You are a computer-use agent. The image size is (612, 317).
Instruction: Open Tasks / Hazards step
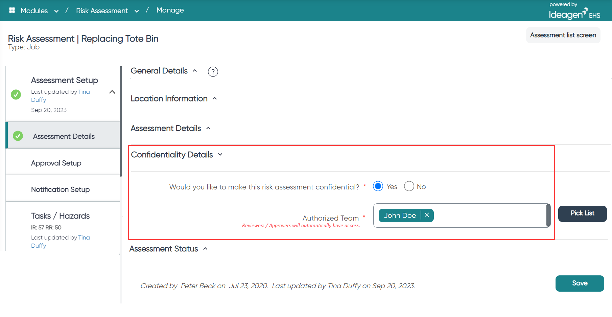tap(60, 216)
